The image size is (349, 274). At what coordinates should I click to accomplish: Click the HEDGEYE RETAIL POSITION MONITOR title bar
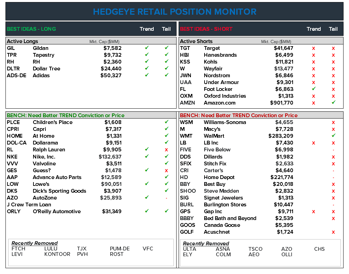pos(174,11)
